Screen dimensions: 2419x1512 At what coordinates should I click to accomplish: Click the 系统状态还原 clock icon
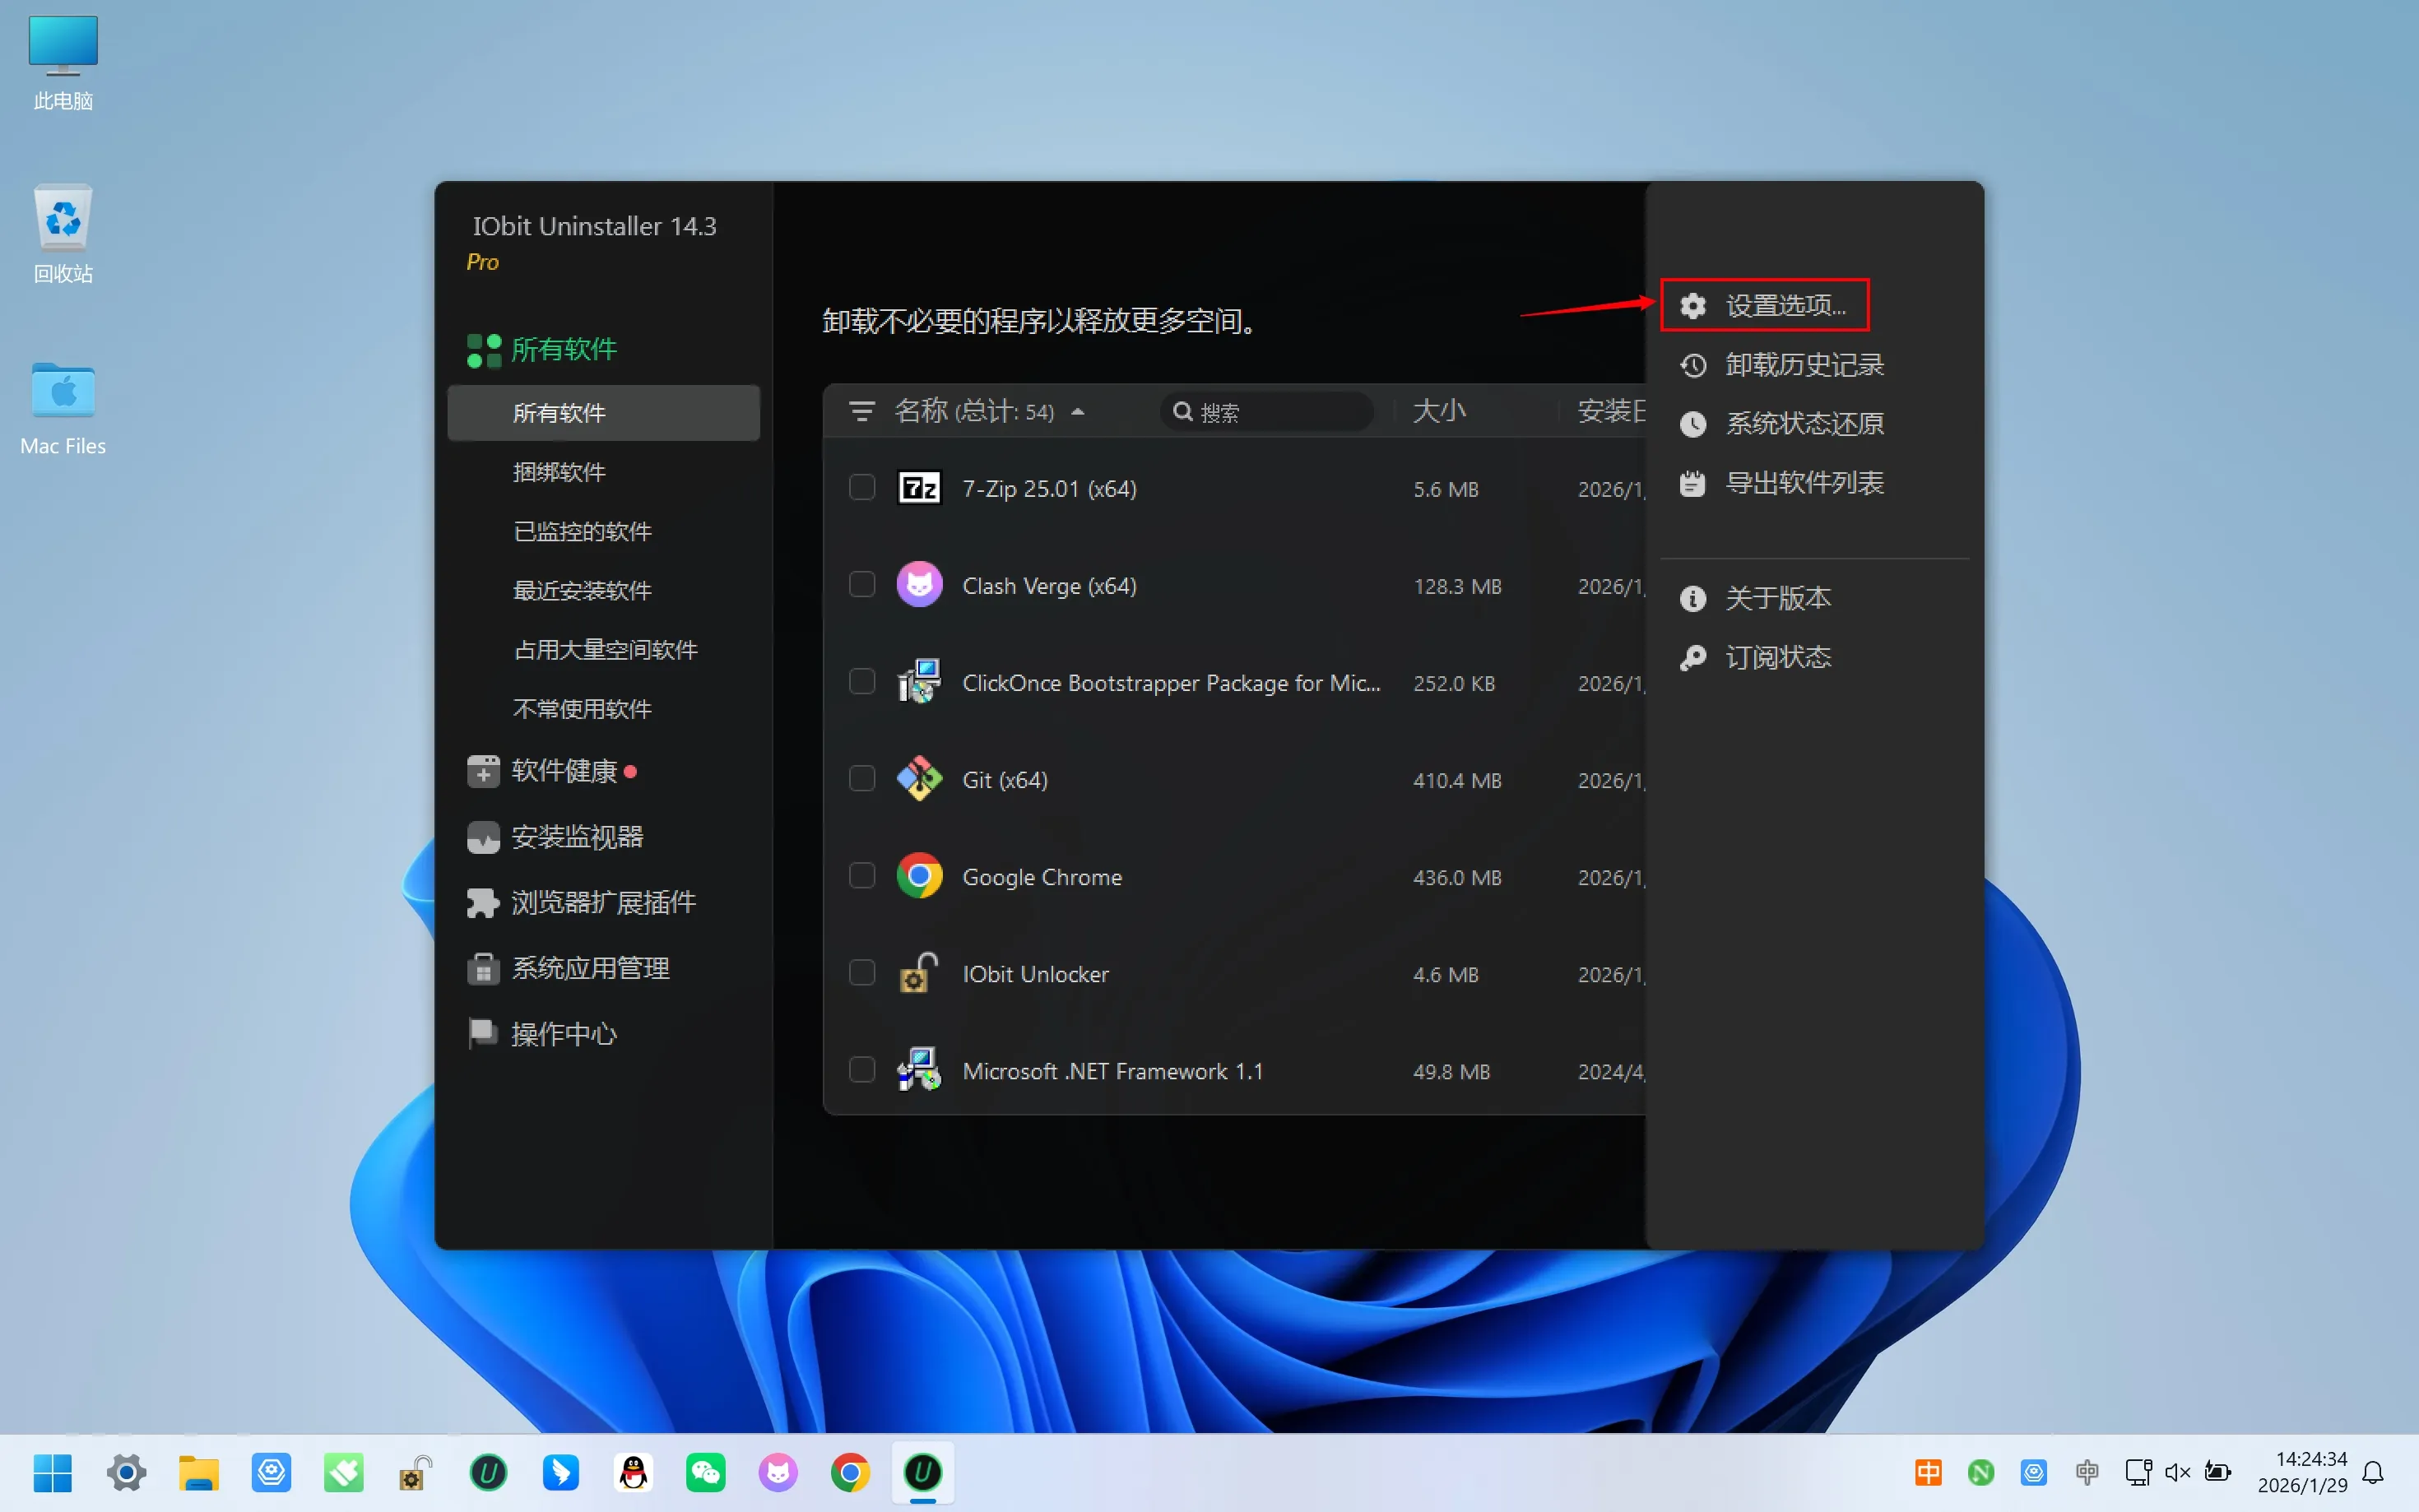click(1692, 424)
